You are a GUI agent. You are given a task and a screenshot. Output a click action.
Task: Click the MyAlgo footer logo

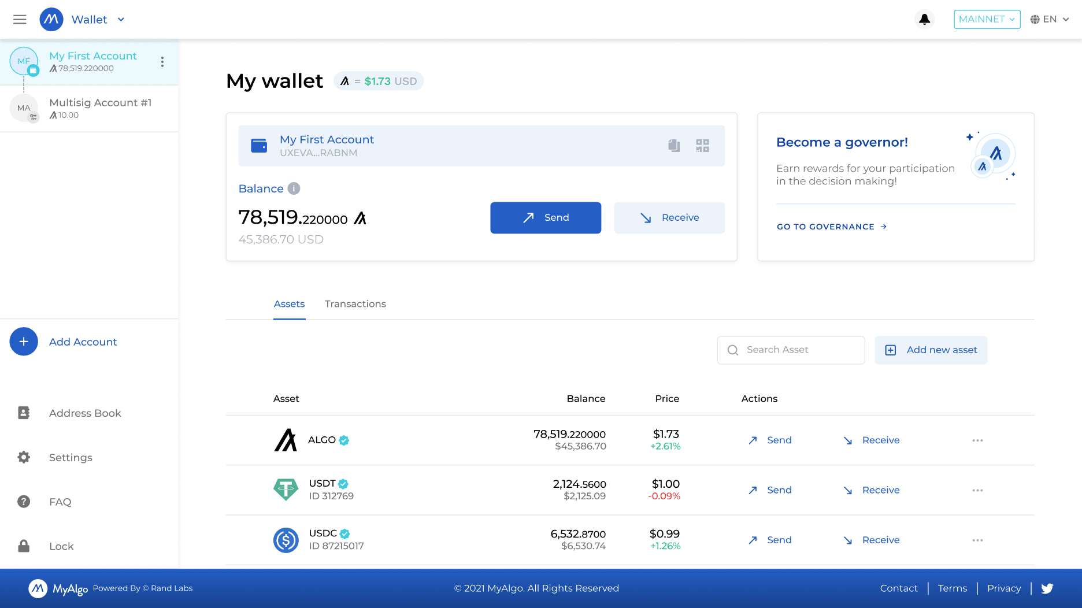(x=58, y=588)
